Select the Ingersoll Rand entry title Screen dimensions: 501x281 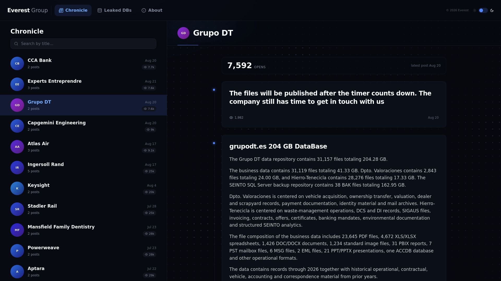pyautogui.click(x=46, y=164)
